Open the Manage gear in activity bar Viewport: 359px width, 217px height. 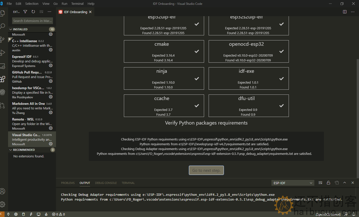(2, 204)
